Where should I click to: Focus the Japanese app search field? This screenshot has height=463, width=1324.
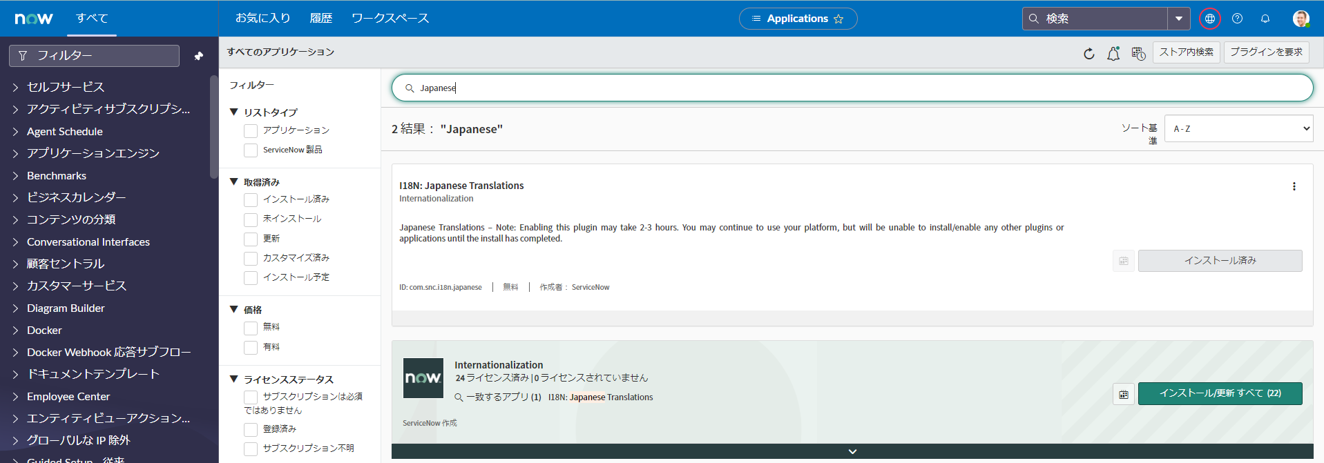tap(852, 88)
